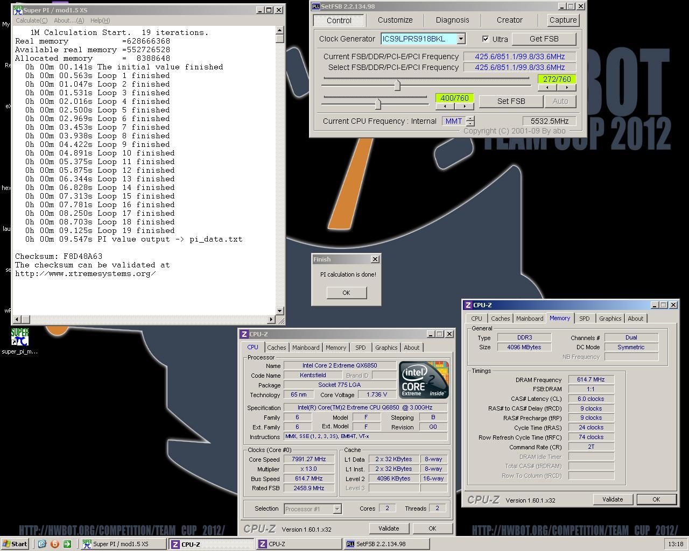The image size is (689, 551).
Task: Click the MMT spinner up arrow
Action: [x=470, y=118]
